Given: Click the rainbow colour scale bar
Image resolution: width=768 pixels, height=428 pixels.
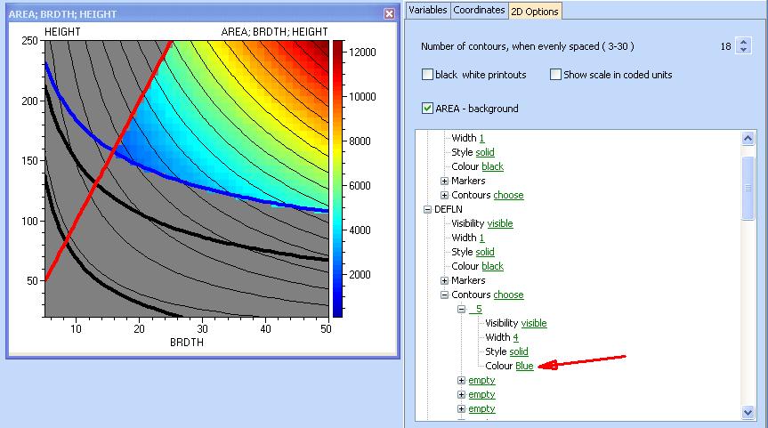Looking at the screenshot, I should [x=335, y=178].
